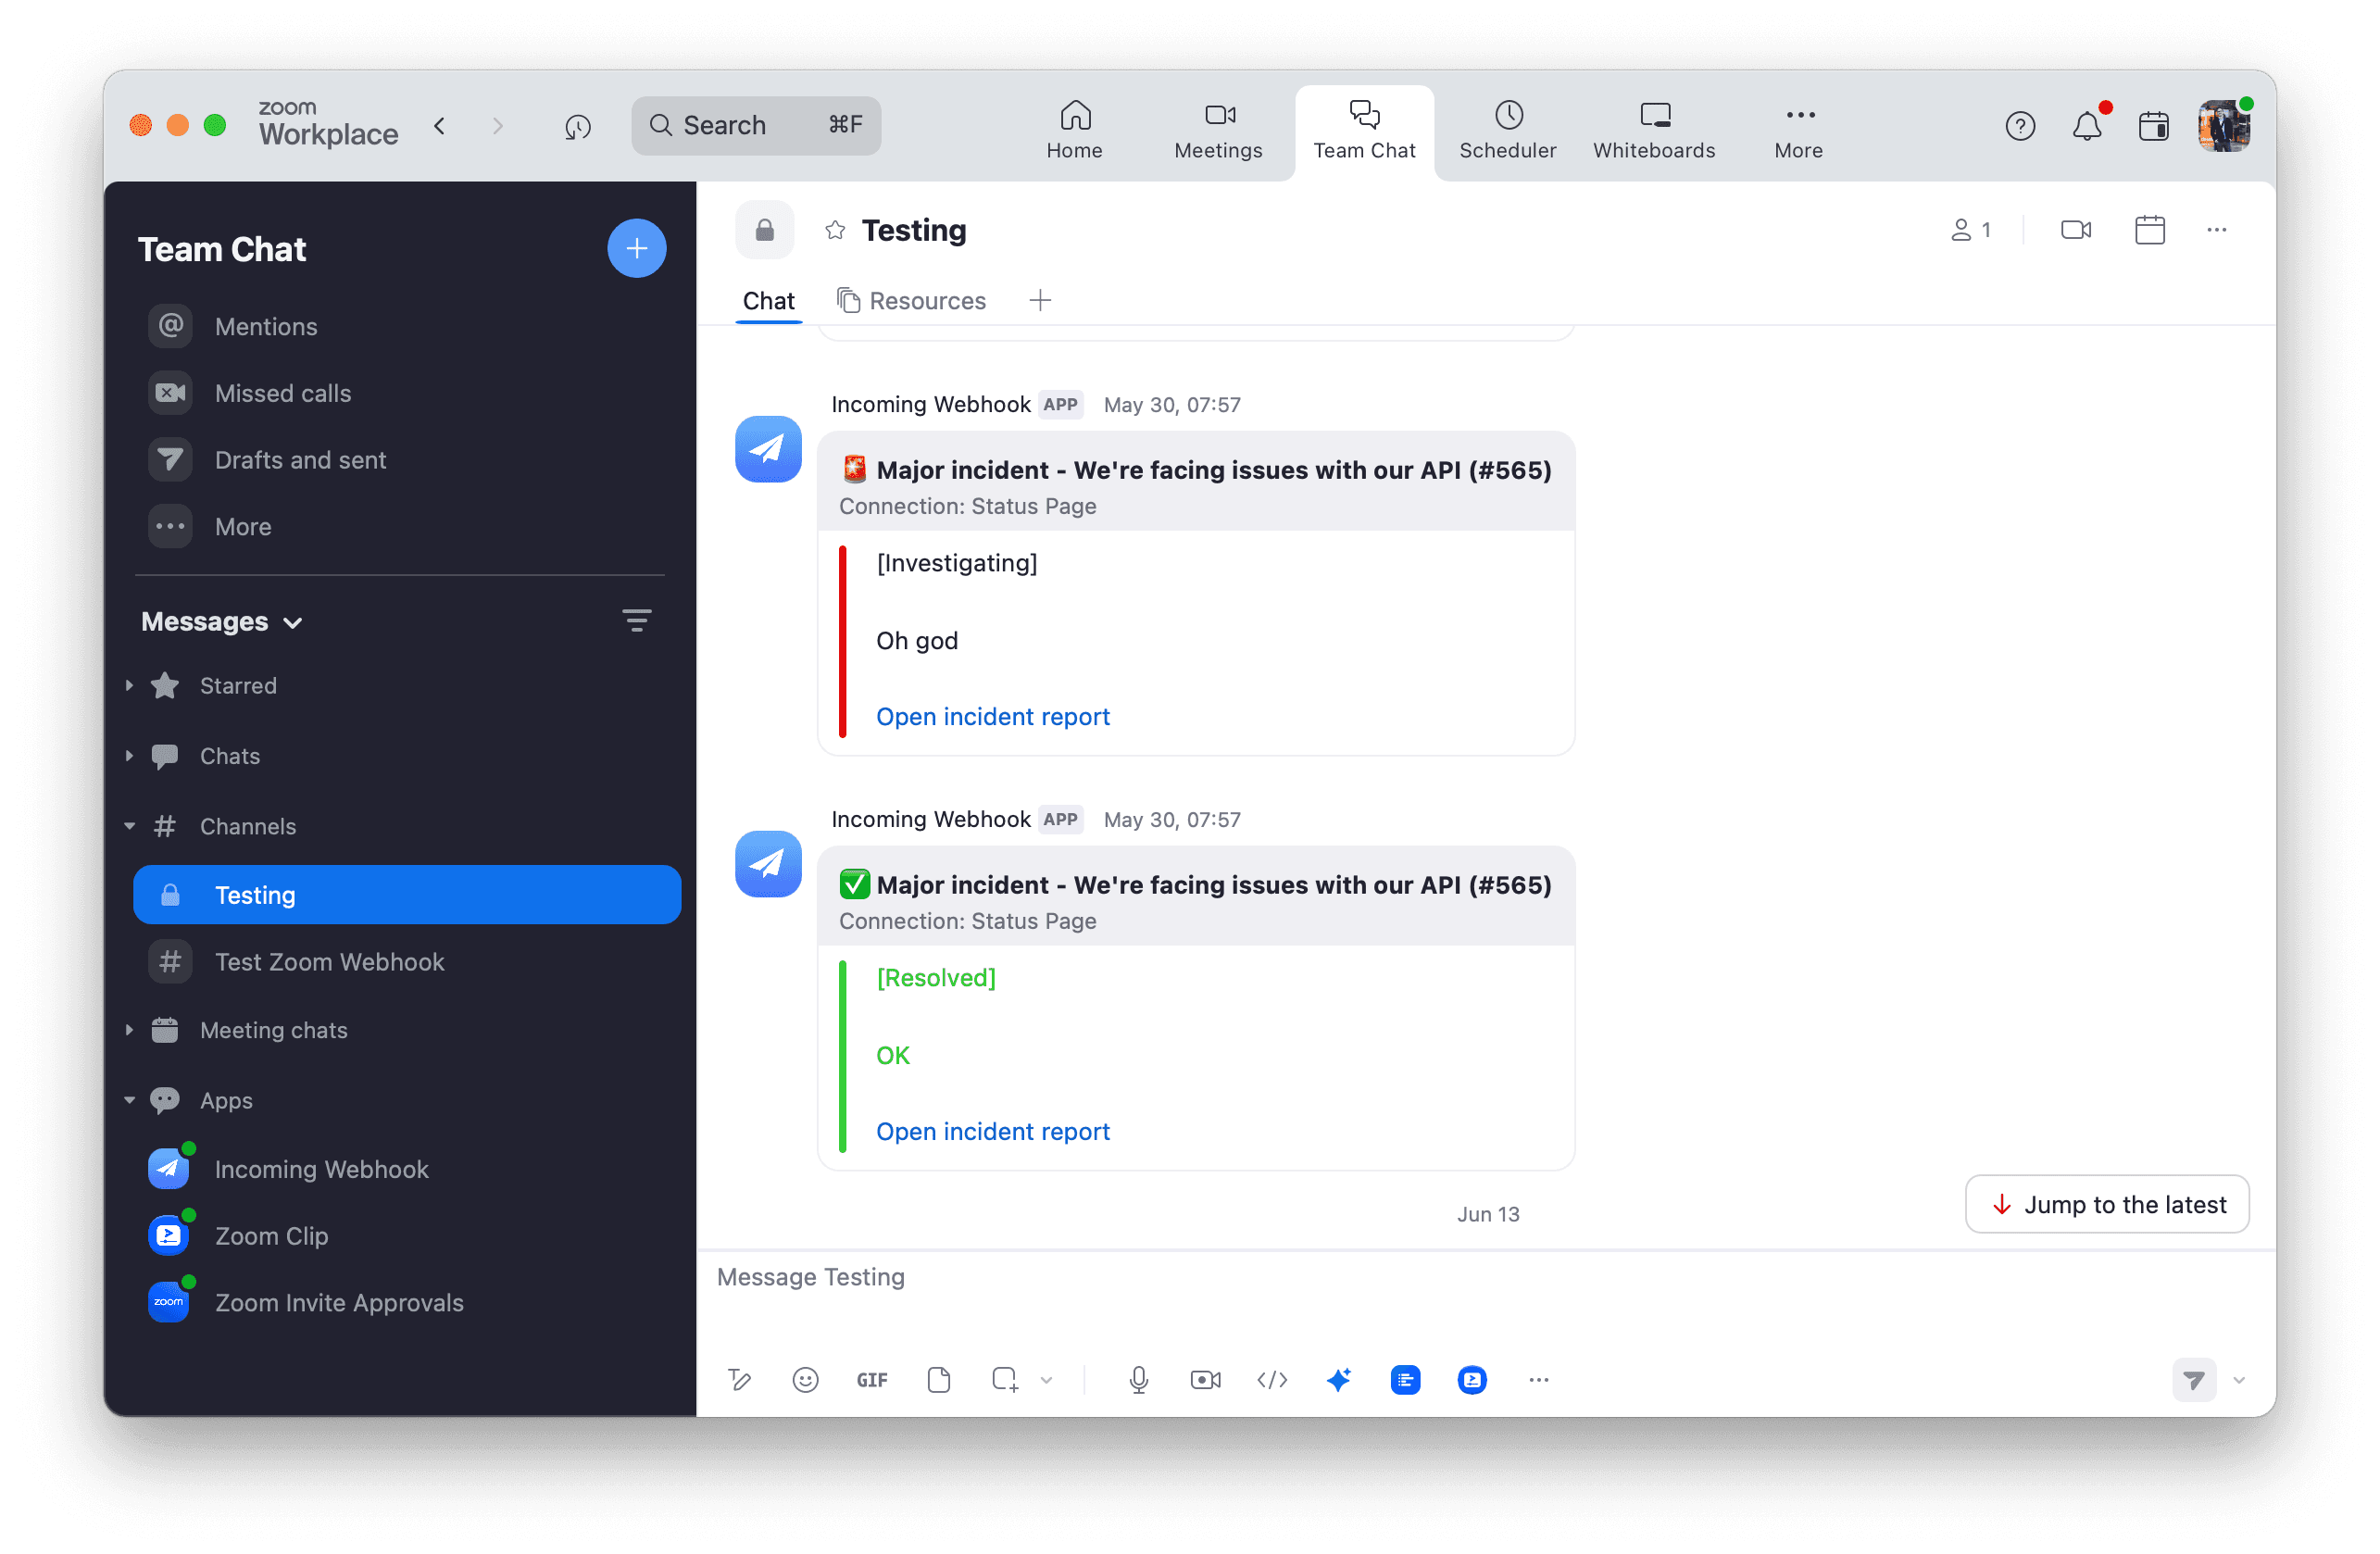The height and width of the screenshot is (1554, 2380).
Task: Open the Resources tab
Action: pyautogui.click(x=912, y=301)
